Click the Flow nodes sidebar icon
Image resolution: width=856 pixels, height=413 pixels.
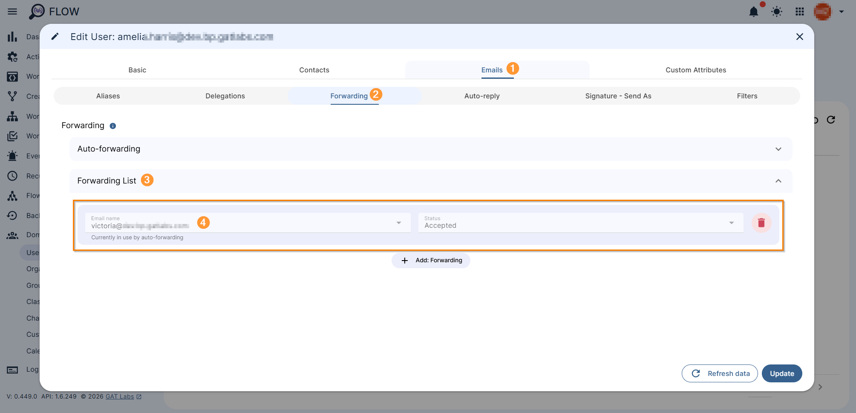12,195
